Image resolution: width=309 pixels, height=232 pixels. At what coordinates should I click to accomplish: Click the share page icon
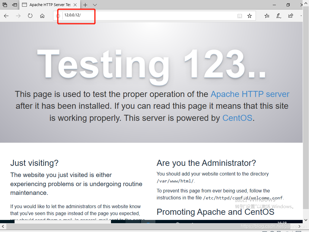(x=291, y=16)
